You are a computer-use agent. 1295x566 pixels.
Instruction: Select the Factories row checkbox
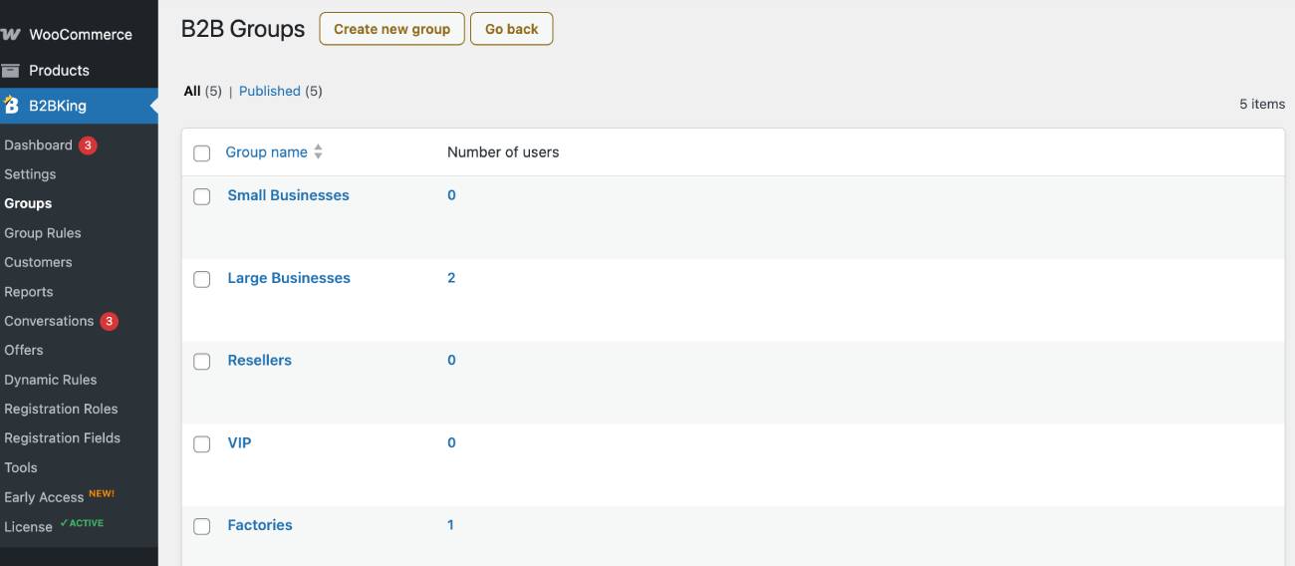pyautogui.click(x=202, y=526)
